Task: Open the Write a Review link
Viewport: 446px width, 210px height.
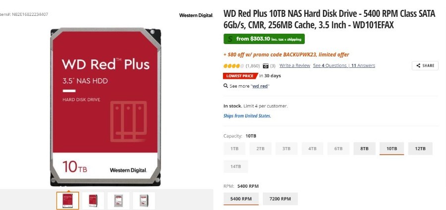Action: pyautogui.click(x=295, y=66)
